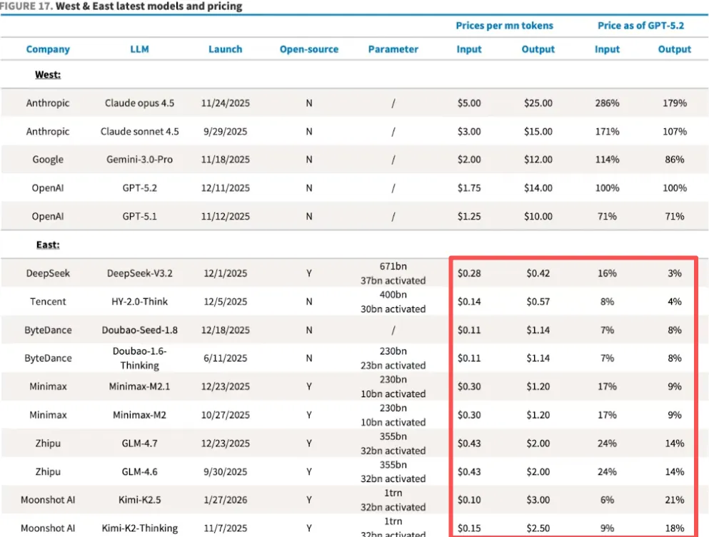The width and height of the screenshot is (709, 537).
Task: Click the 'GPT-5.2' model cell
Action: [139, 188]
